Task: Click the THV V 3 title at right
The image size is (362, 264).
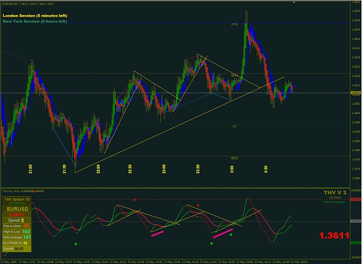Action: [335, 193]
